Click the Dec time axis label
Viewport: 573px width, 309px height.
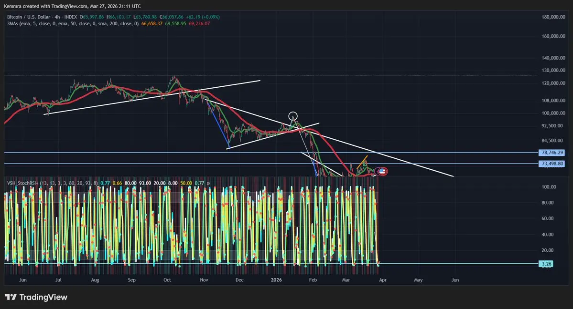pos(239,280)
